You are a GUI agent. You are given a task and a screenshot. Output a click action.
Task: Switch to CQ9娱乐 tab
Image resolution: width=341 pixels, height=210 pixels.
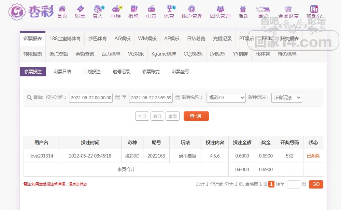pyautogui.click(x=193, y=54)
